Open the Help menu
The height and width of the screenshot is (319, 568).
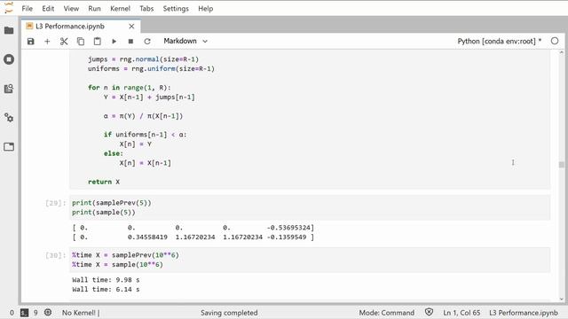205,8
